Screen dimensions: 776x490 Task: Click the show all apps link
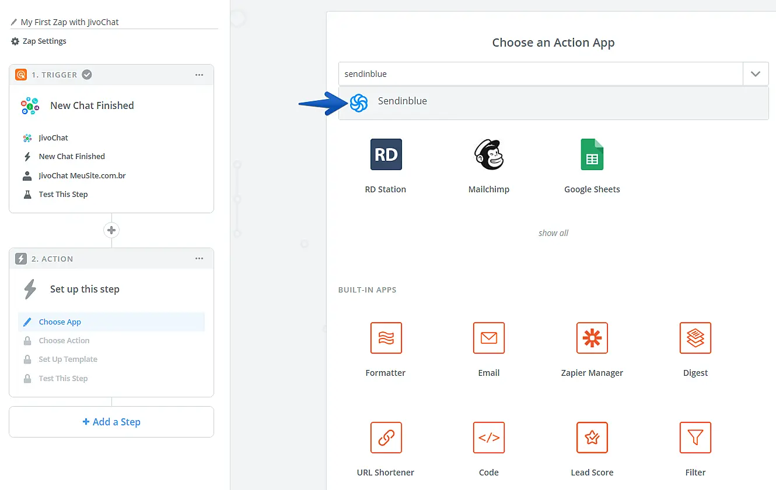553,233
